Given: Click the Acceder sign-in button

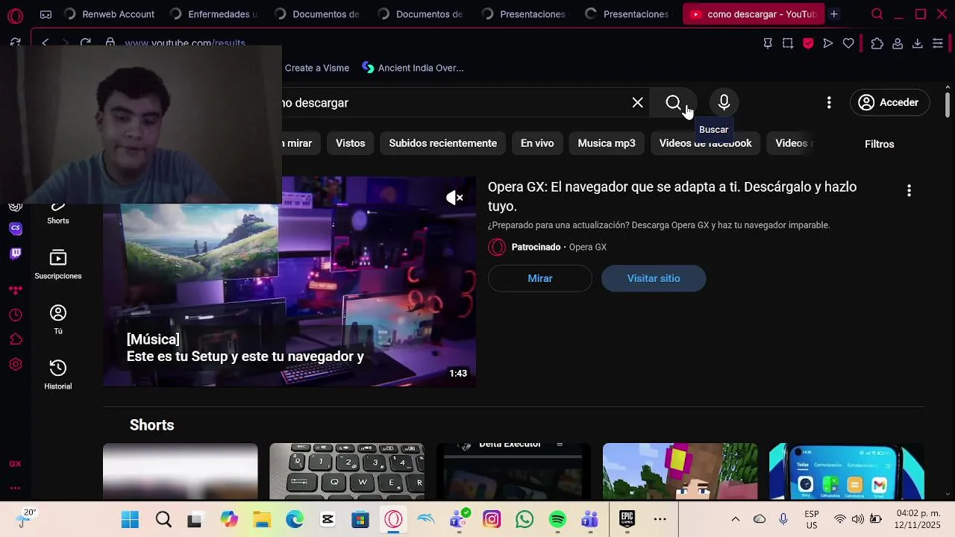Looking at the screenshot, I should point(889,103).
